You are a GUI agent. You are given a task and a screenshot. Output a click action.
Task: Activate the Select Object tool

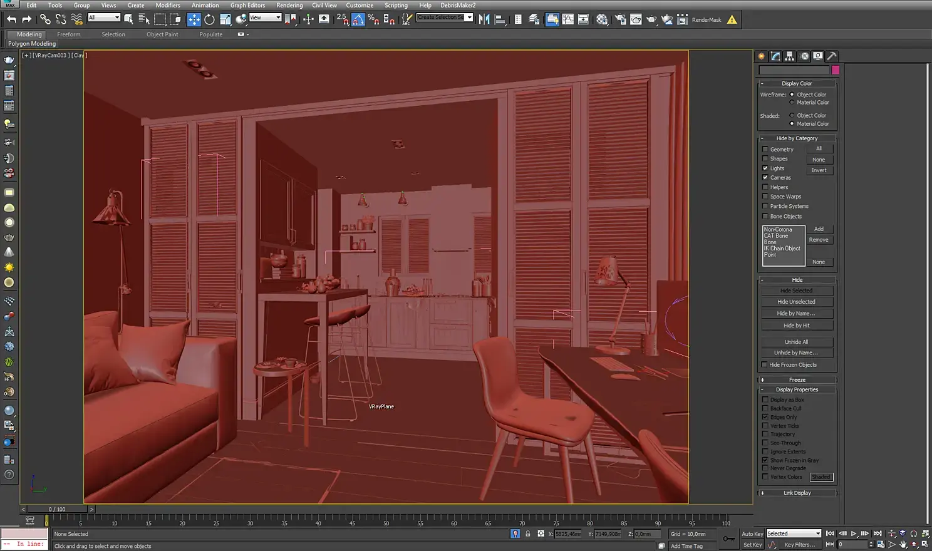(129, 19)
